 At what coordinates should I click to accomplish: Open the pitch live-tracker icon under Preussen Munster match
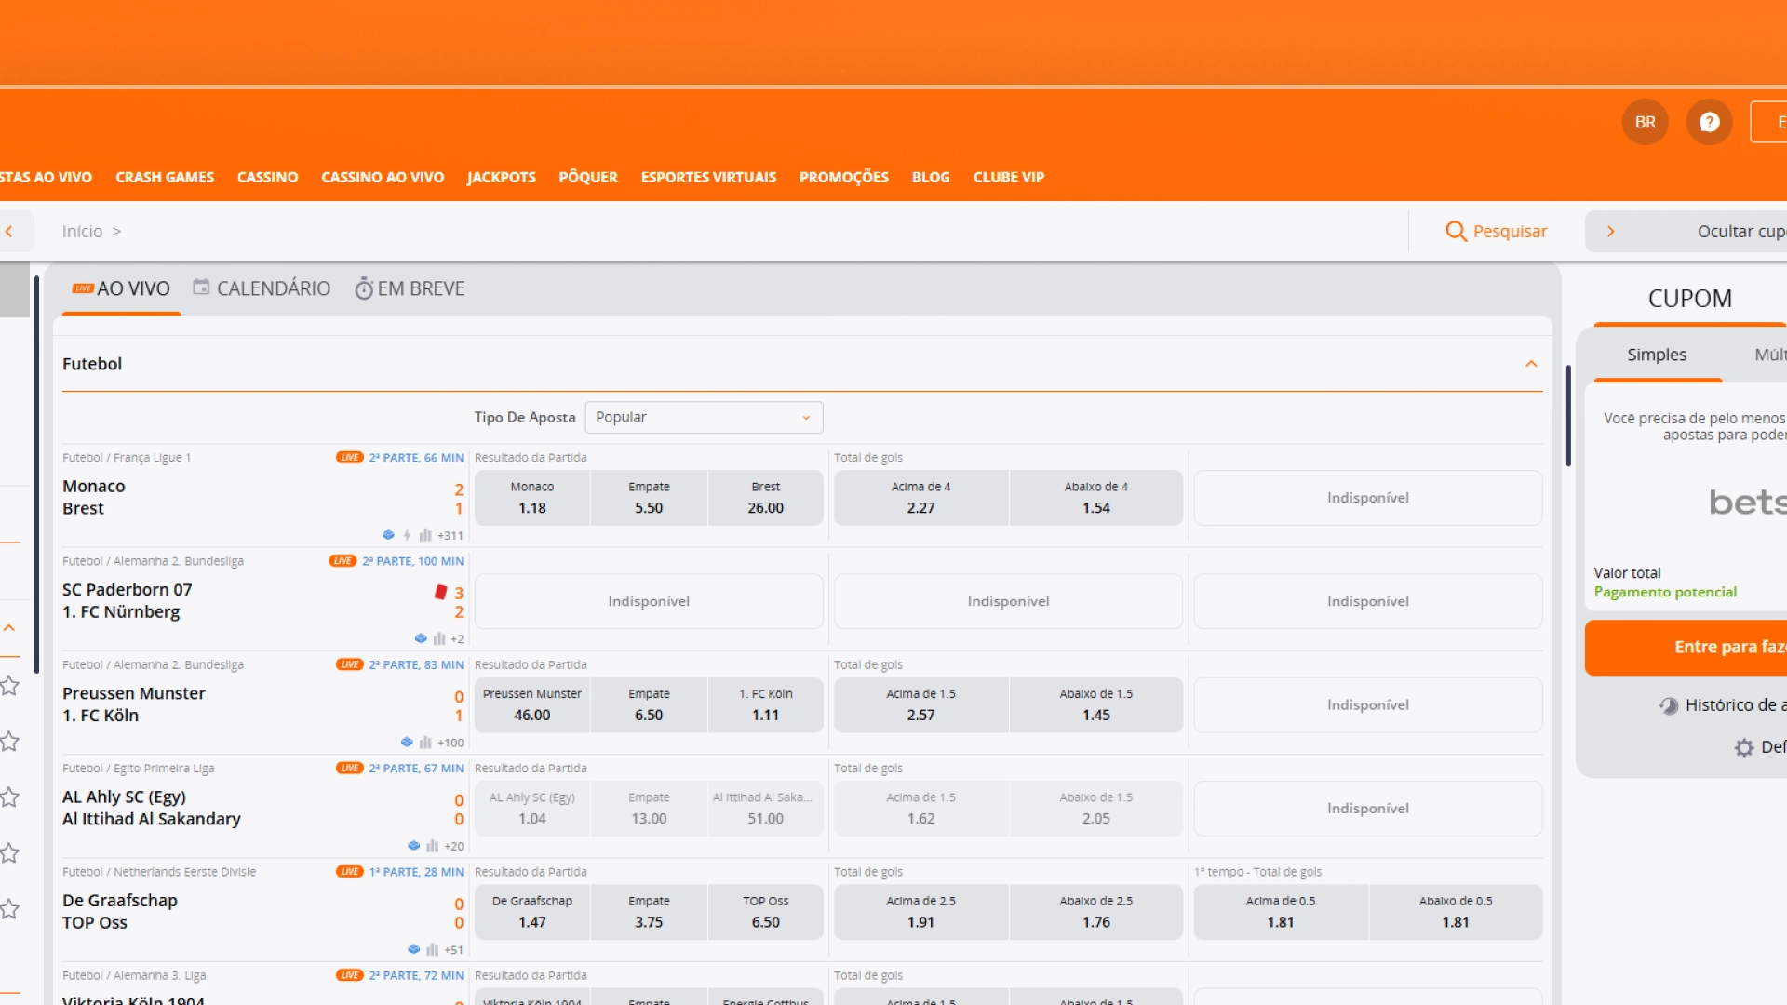tap(407, 742)
